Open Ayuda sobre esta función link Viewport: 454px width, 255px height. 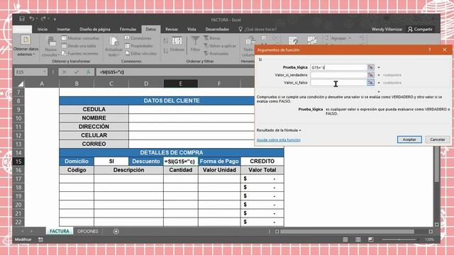[279, 140]
